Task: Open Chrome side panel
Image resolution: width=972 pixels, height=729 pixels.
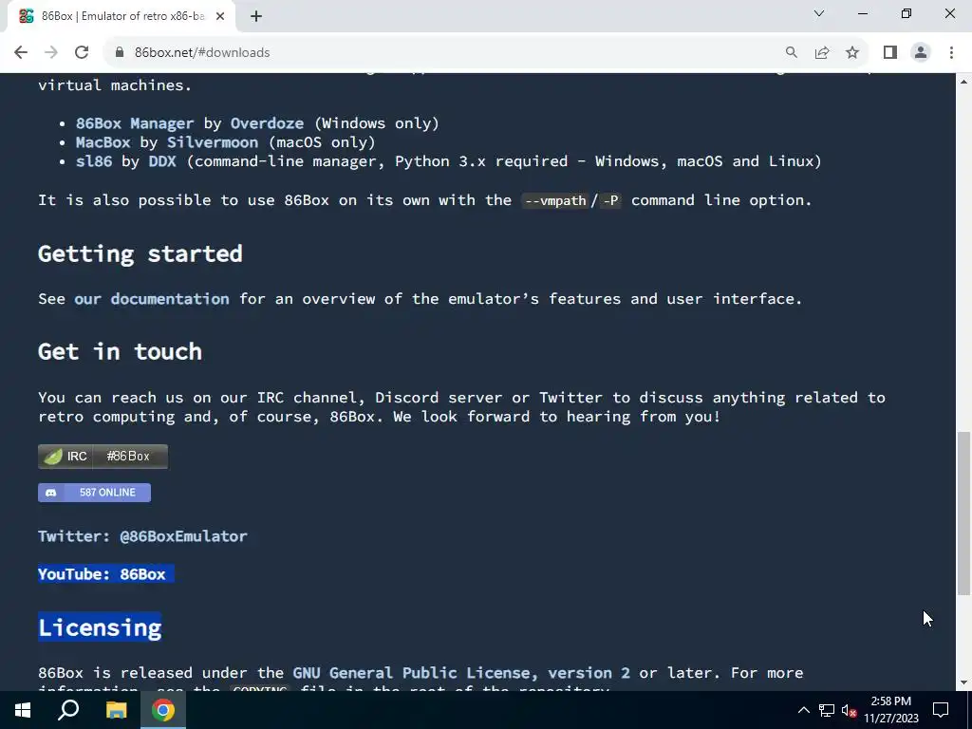Action: tap(890, 52)
